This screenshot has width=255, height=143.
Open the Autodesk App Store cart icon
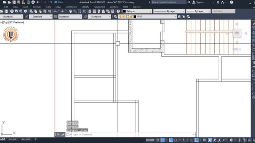tap(218, 2)
